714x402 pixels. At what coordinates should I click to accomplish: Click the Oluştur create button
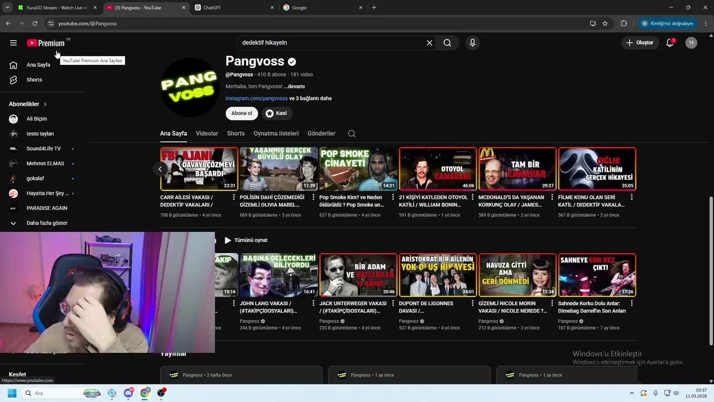tap(639, 43)
